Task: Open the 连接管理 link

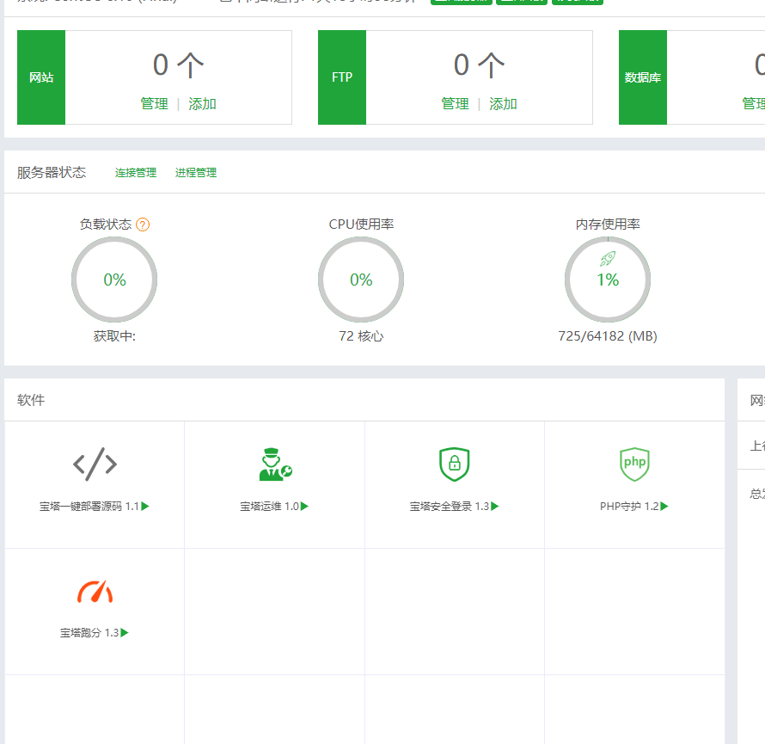Action: click(136, 173)
